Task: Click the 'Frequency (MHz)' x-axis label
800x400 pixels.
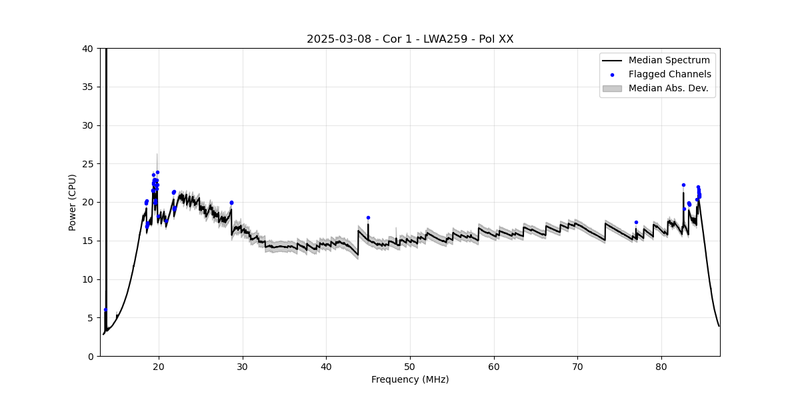Action: click(410, 380)
